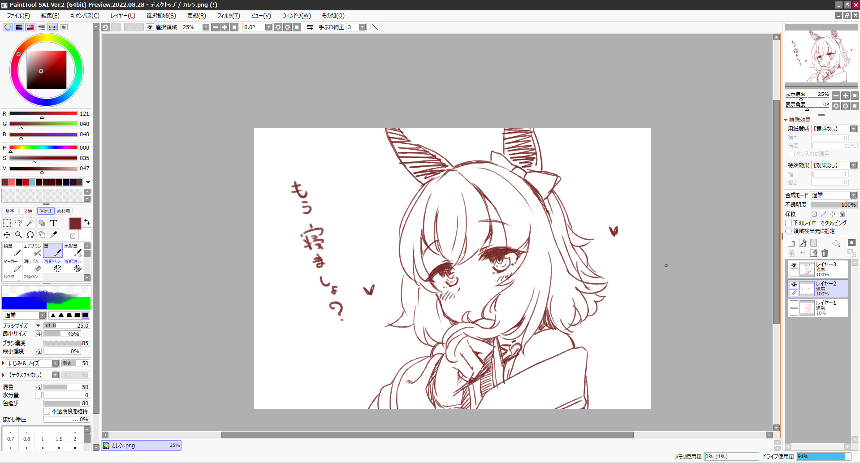
Task: Click the 不透明度 layer opacity slider
Action: (833, 205)
